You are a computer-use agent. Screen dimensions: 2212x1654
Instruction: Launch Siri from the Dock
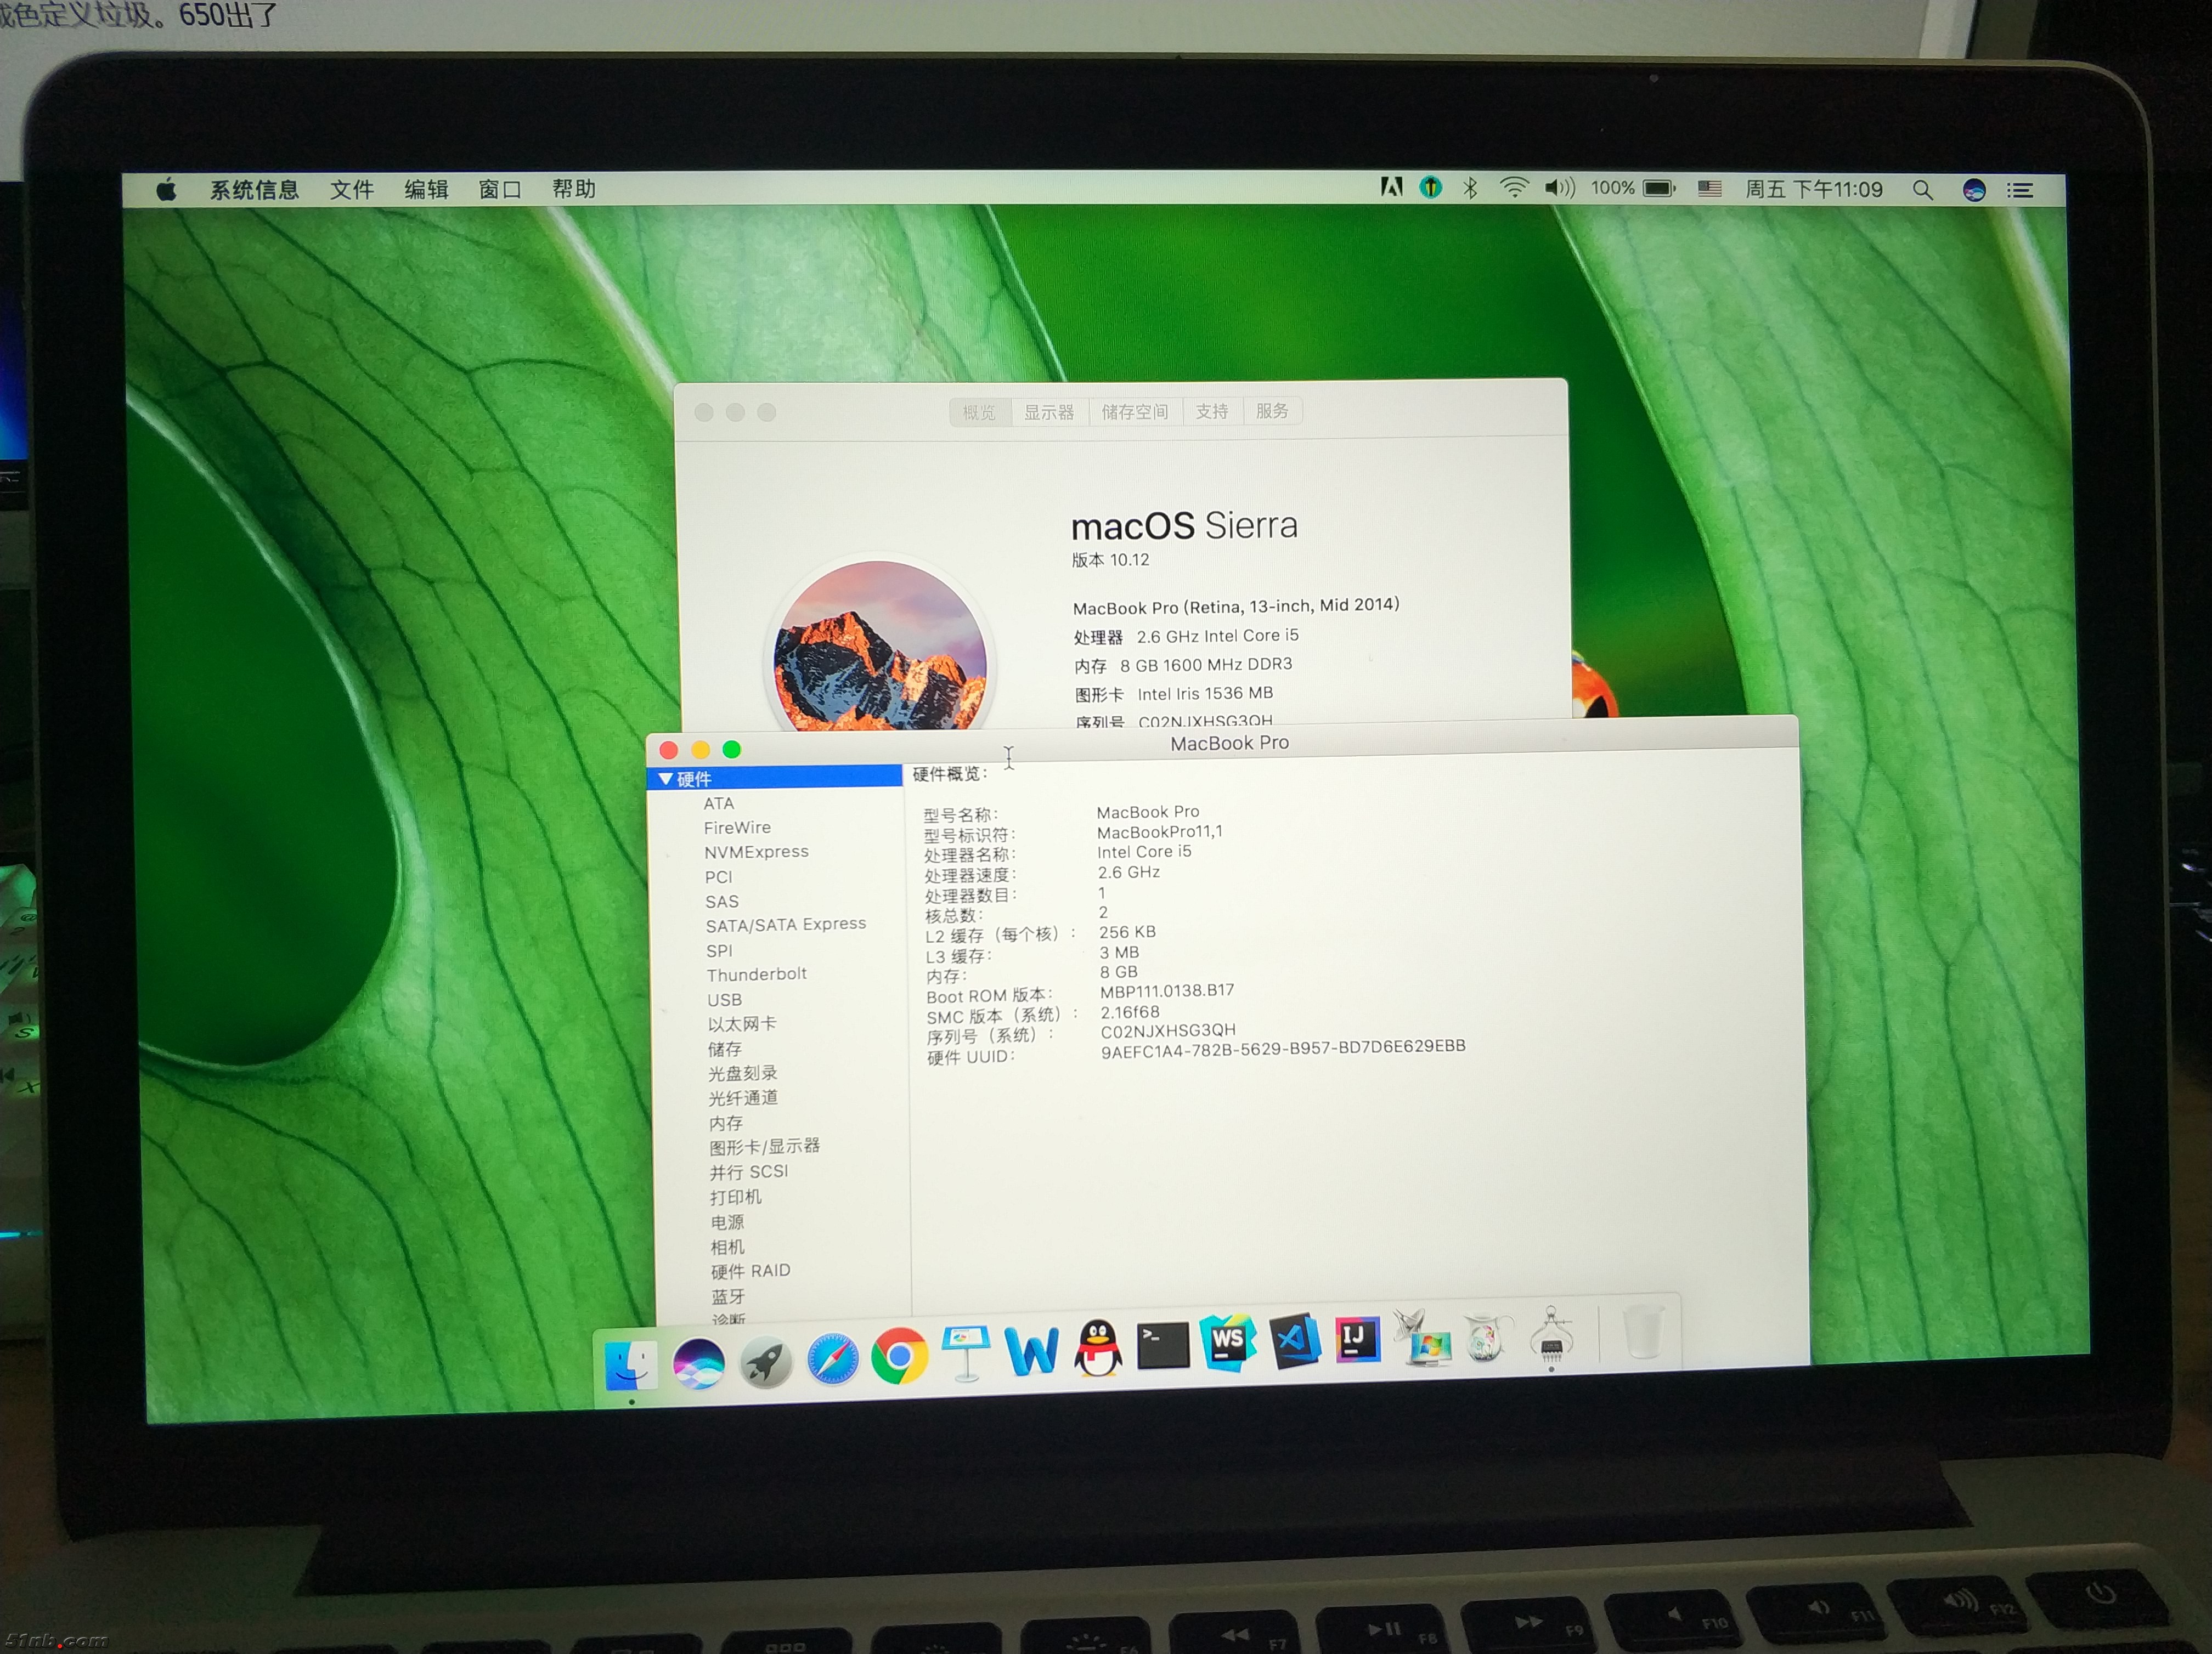point(698,1363)
